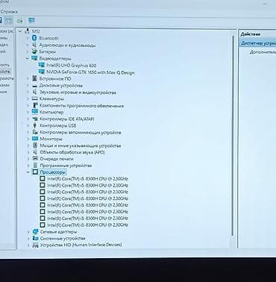This screenshot has height=282, width=276.
Task: Expand Аудиовходы и аудиовыходы
Action: click(x=28, y=45)
